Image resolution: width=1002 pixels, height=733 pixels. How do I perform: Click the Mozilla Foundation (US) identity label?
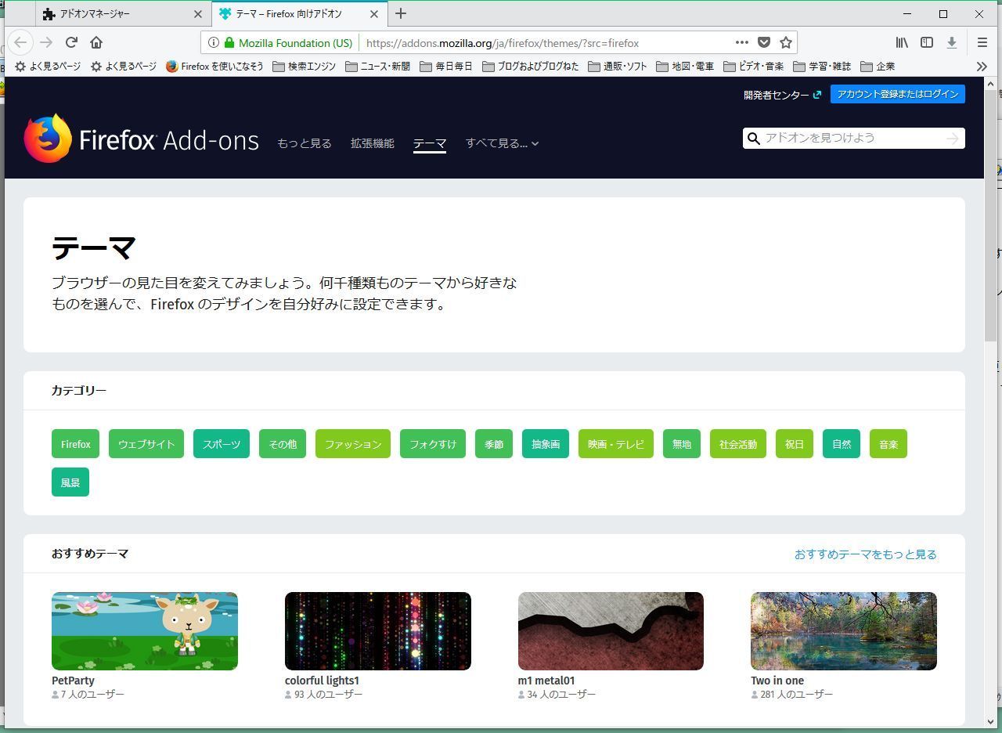tap(288, 43)
